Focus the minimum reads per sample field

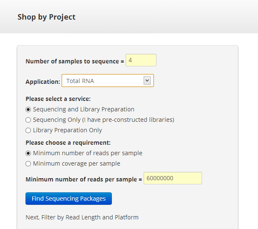pos(172,178)
